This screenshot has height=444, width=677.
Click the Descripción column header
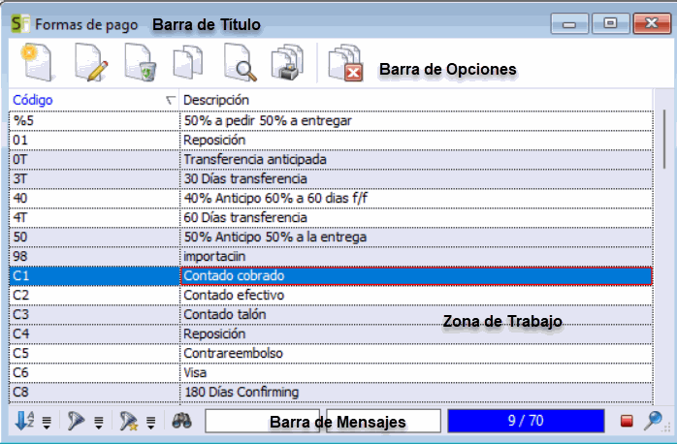coord(416,100)
